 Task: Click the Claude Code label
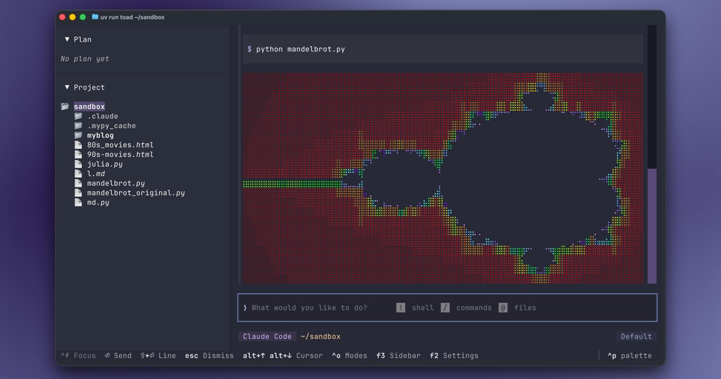tap(267, 336)
